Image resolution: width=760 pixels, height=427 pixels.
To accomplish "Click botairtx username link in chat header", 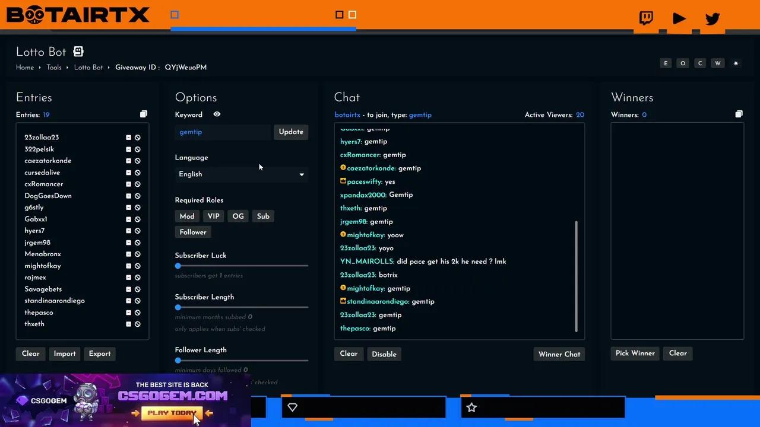I will pyautogui.click(x=347, y=115).
